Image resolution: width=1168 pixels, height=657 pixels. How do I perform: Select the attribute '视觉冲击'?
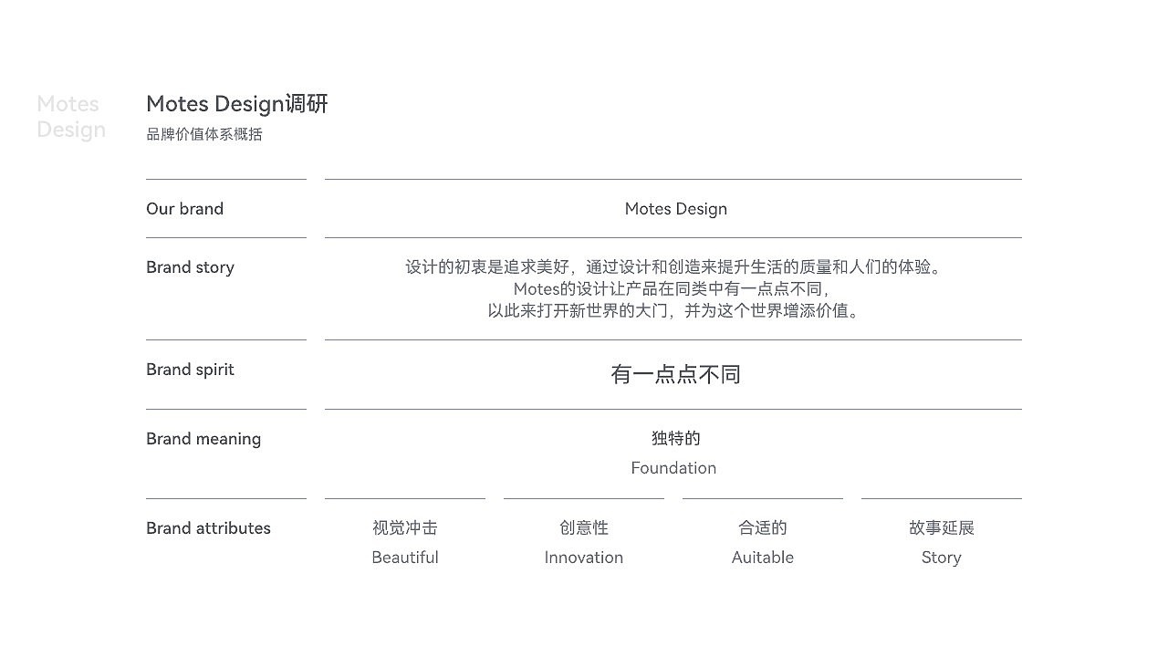(x=405, y=528)
